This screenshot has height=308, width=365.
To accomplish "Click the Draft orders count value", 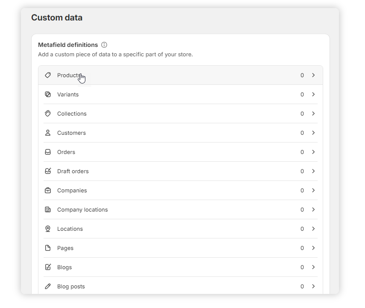I will point(302,171).
